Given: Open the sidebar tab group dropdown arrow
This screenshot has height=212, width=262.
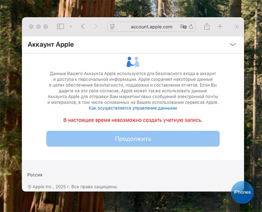Looking at the screenshot, I should click(x=71, y=26).
